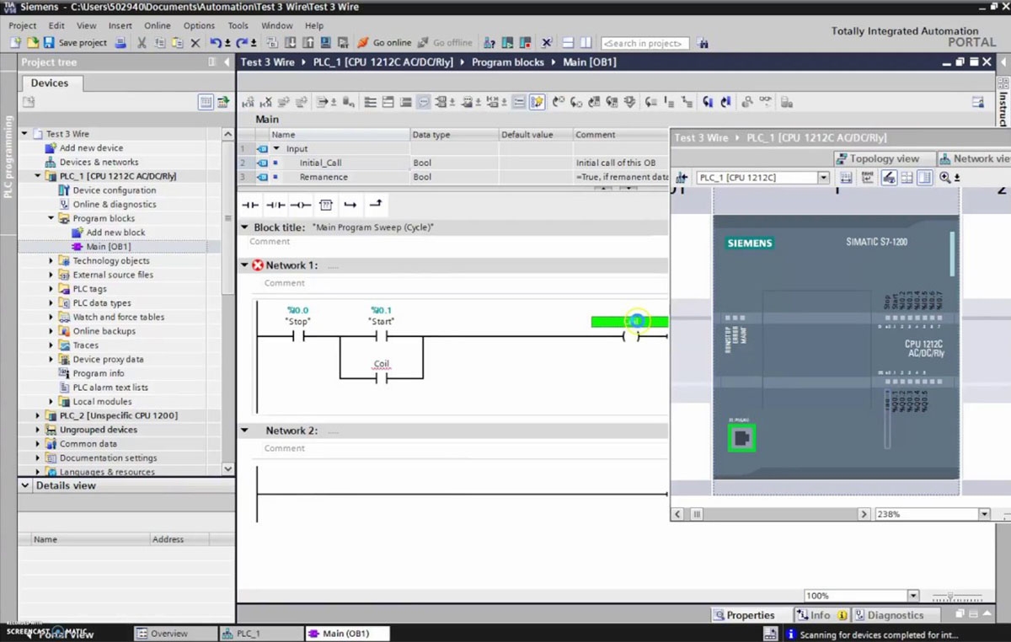Click the Search in project field
This screenshot has width=1011, height=642.
645,43
